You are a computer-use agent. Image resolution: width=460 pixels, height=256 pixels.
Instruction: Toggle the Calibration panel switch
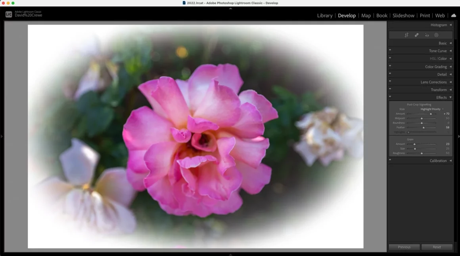(390, 160)
